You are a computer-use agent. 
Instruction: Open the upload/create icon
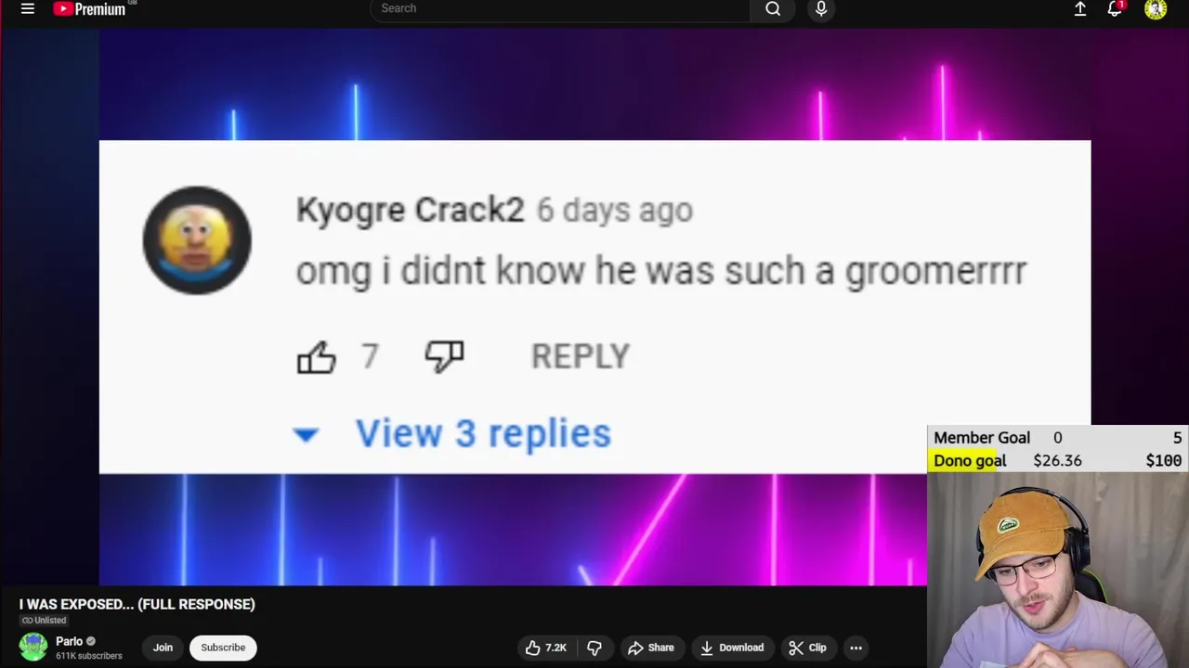coord(1080,9)
